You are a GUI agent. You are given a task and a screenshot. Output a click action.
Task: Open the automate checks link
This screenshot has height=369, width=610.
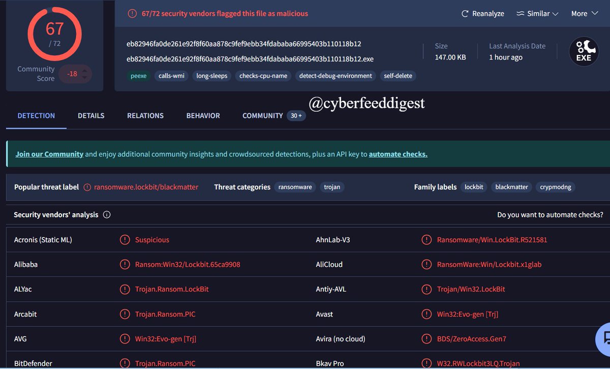coord(398,154)
